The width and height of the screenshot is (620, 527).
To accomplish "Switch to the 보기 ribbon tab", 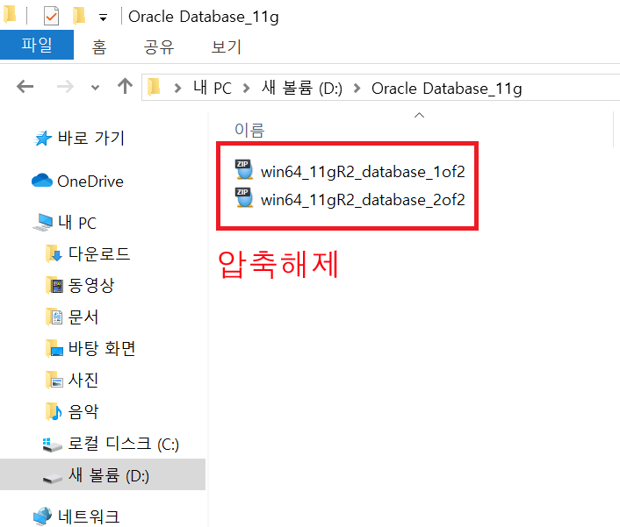I will click(226, 46).
